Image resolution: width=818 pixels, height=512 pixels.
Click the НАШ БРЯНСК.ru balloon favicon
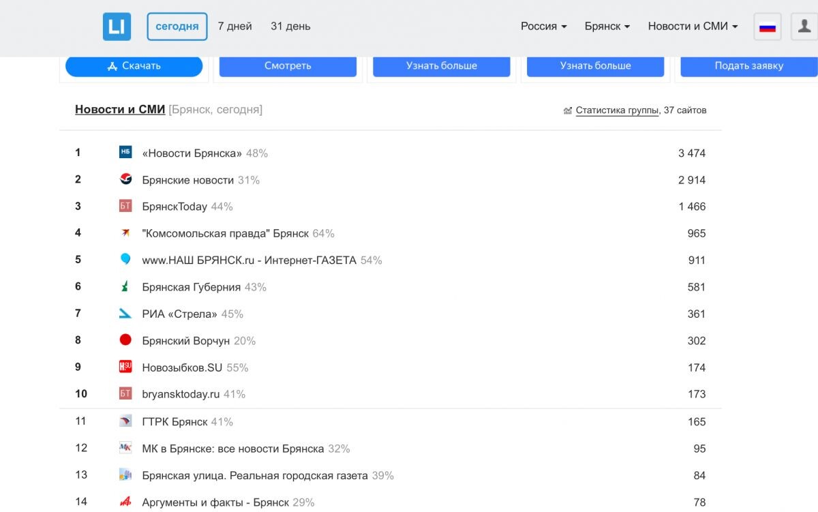[x=125, y=260]
